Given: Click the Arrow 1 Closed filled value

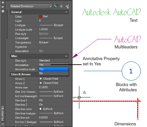Looking at the screenshot, I should click(54, 79).
